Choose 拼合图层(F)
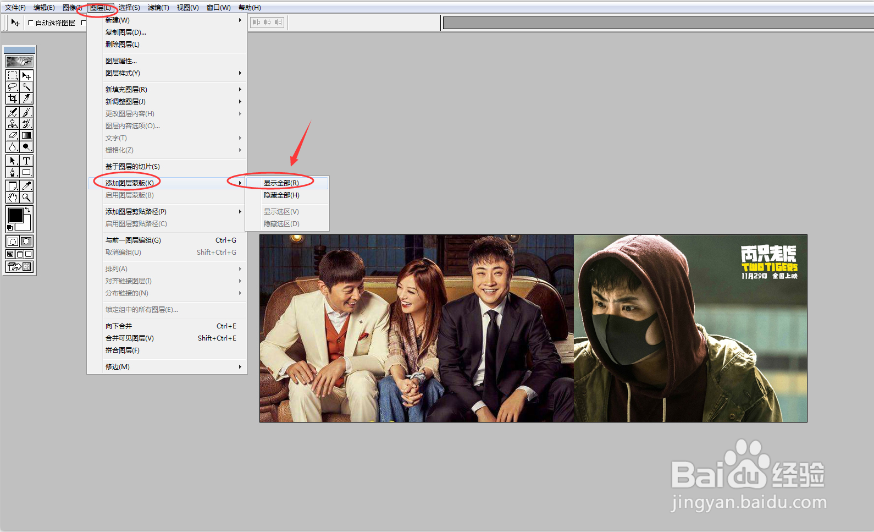 click(168, 350)
